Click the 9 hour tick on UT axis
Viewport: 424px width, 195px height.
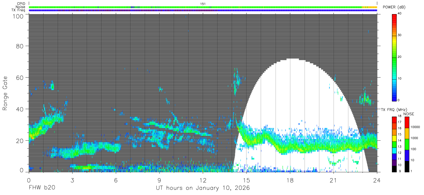click(159, 180)
